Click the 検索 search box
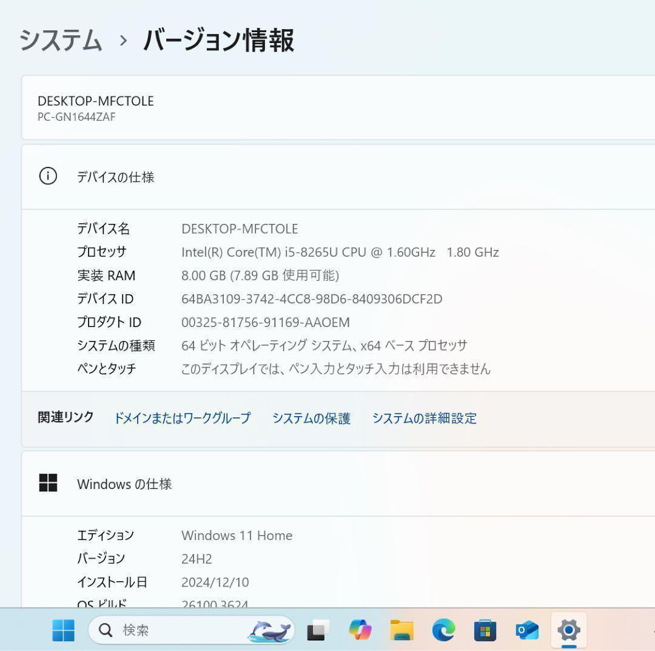Image resolution: width=655 pixels, height=651 pixels. 152,630
